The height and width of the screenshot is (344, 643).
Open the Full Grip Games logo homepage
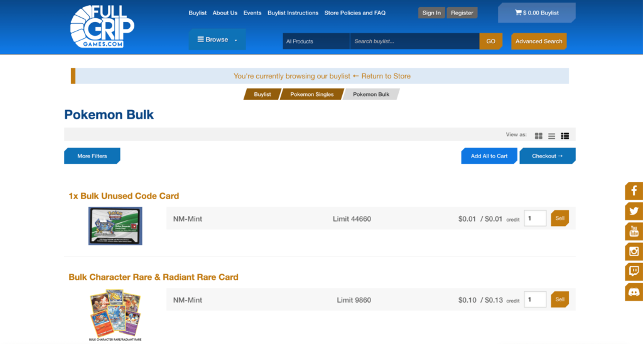[x=102, y=26]
